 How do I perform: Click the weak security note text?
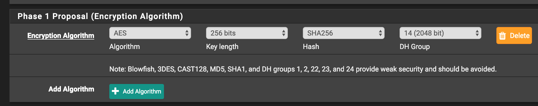pos(303,69)
